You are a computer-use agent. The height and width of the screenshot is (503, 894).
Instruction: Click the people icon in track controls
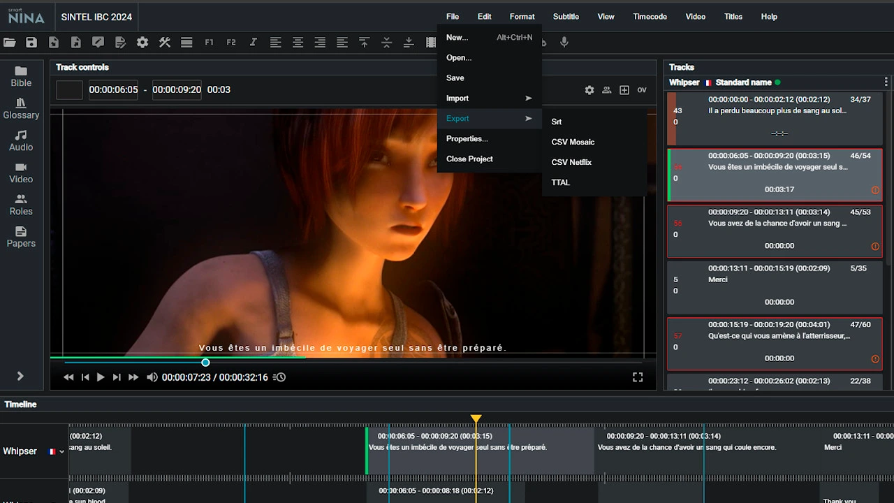(x=607, y=90)
